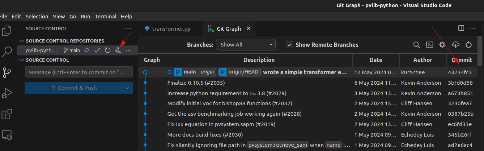484x151 pixels.
Task: Click the Commit & Push button
Action: tap(74, 88)
